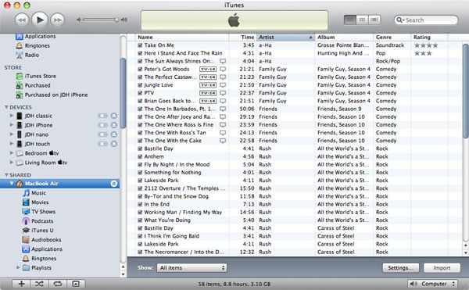This screenshot has width=469, height=290.
Task: Open TV Shows under MacBook Air
Action: click(38, 212)
